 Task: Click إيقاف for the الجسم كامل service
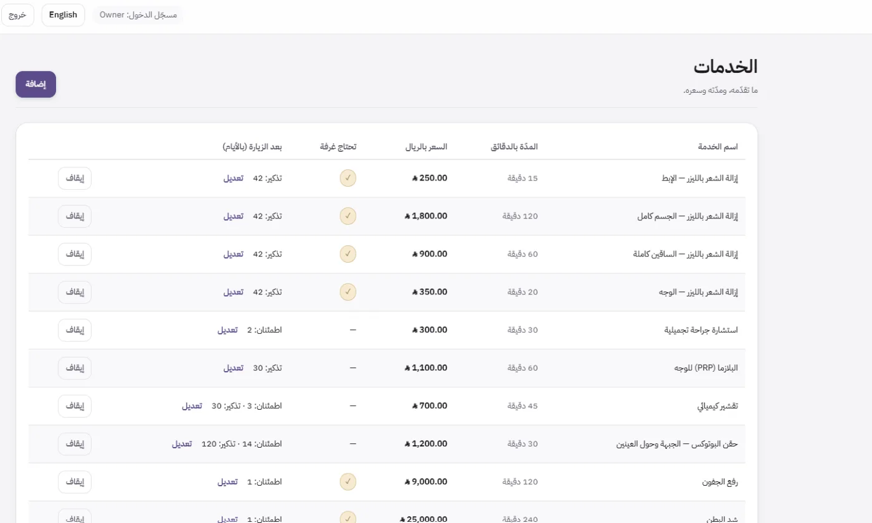[75, 216]
